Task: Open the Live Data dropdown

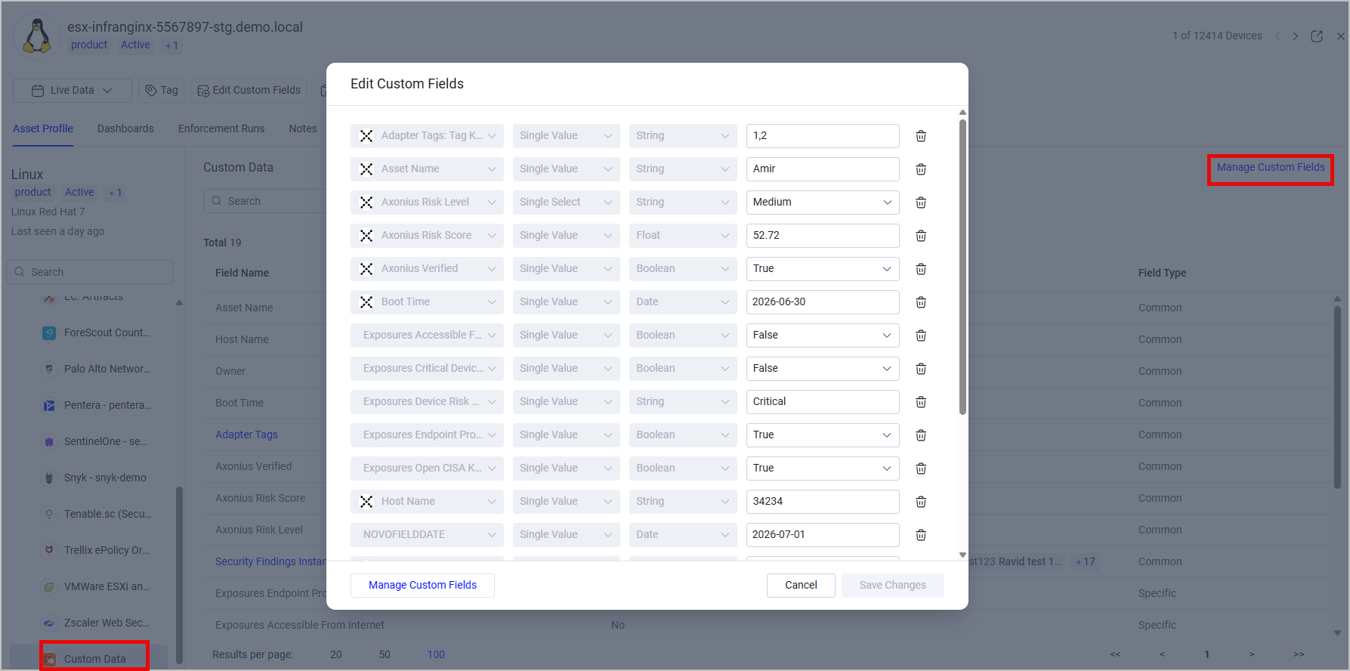Action: coord(72,91)
